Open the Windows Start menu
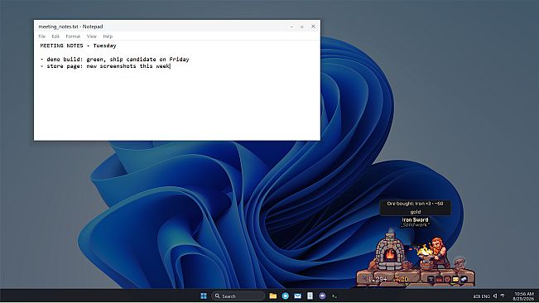This screenshot has height=303, width=539. [x=204, y=296]
